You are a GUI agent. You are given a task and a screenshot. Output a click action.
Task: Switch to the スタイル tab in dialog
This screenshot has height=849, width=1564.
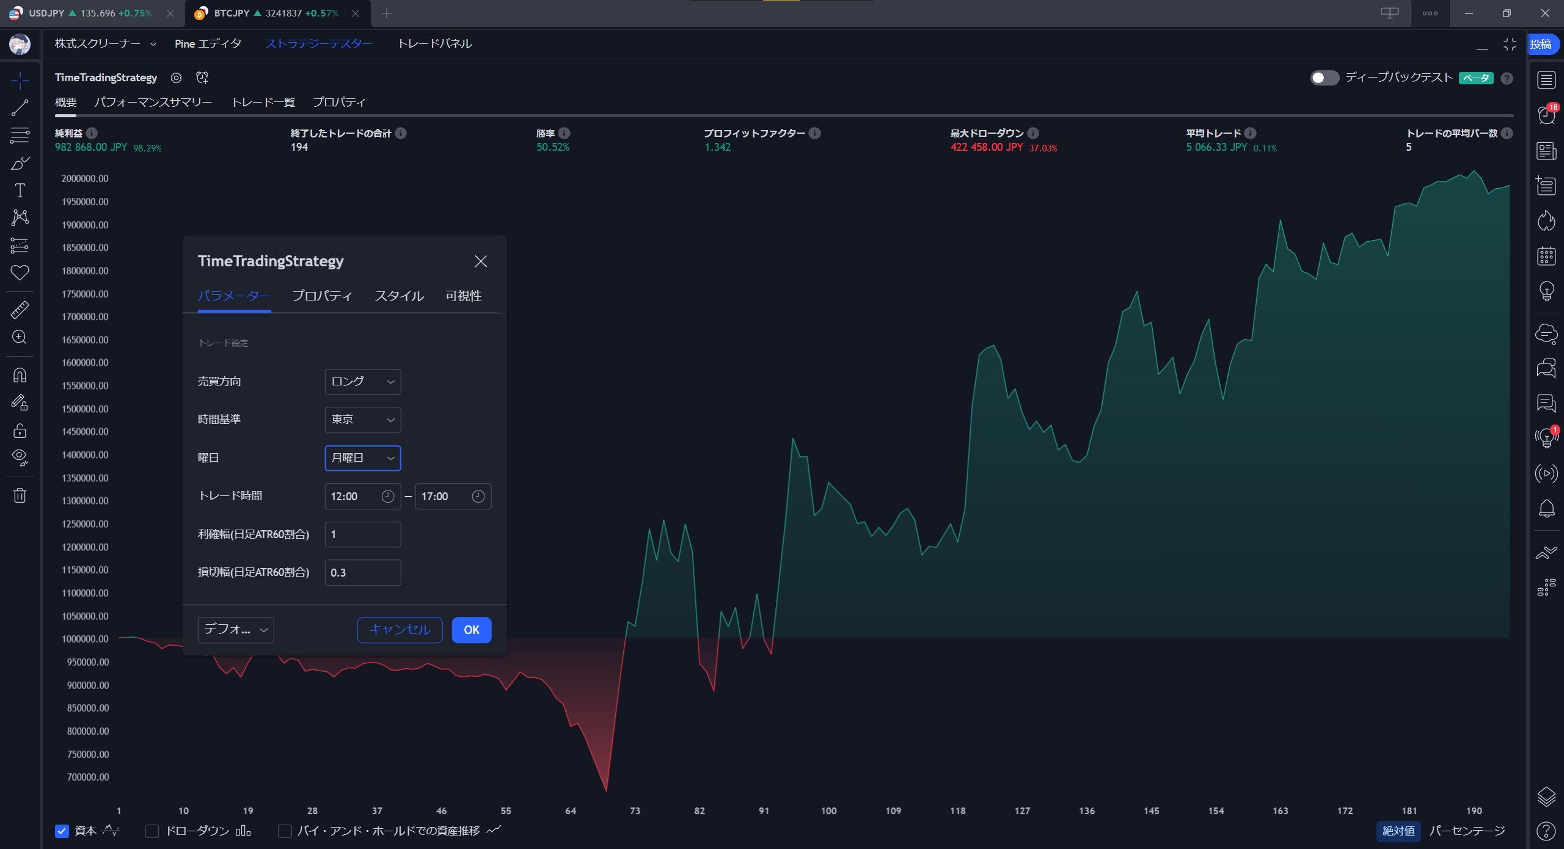(399, 296)
